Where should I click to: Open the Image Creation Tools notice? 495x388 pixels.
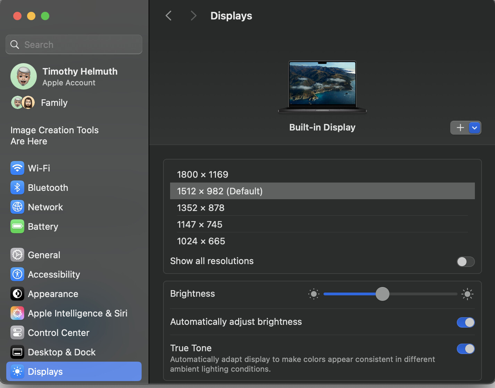click(54, 136)
